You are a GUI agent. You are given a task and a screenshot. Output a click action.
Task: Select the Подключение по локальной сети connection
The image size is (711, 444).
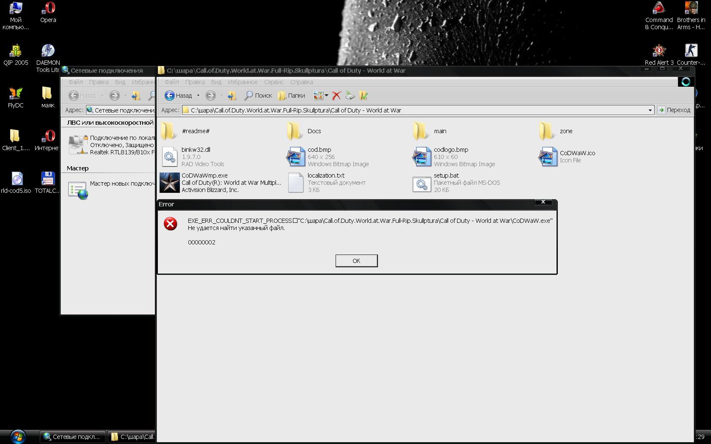(111, 145)
